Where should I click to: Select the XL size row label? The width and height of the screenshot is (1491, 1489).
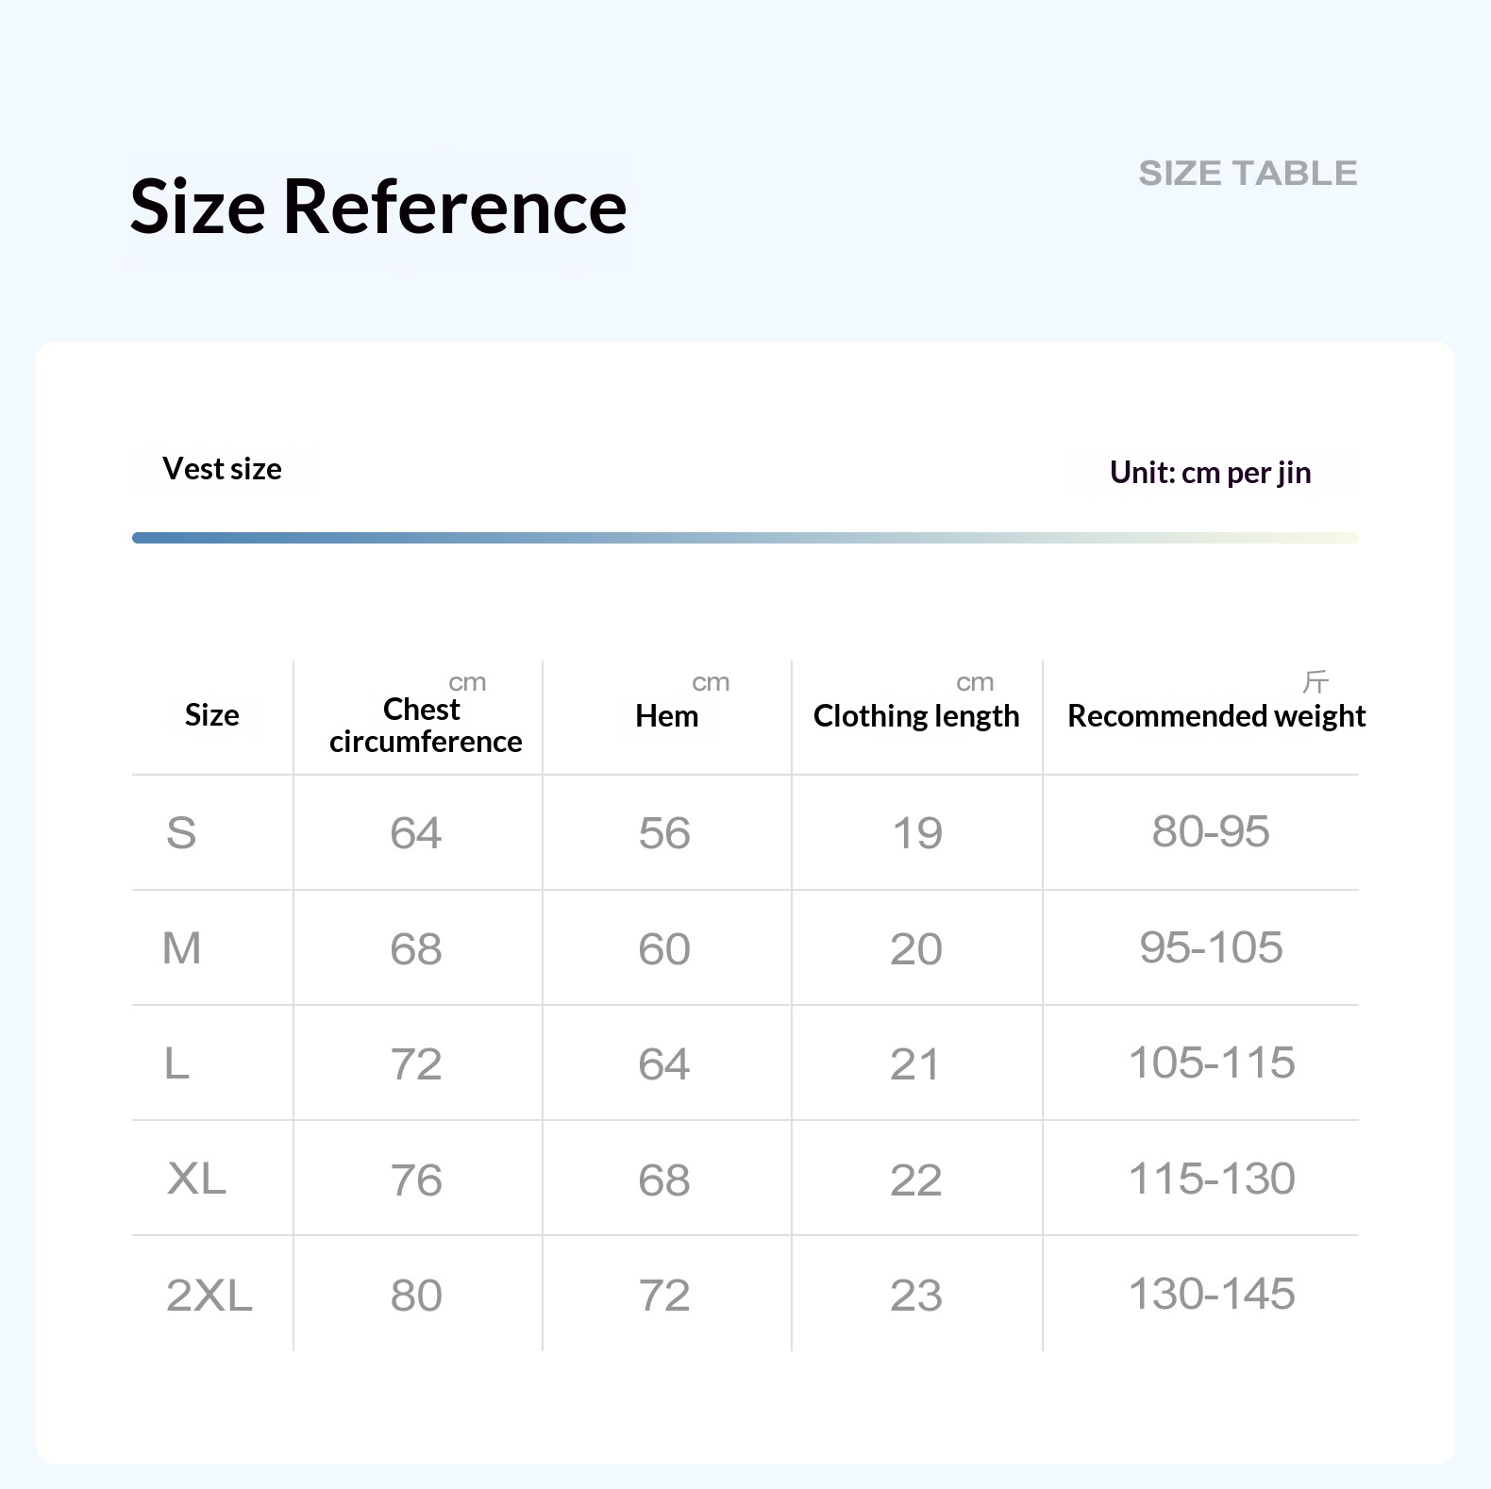pyautogui.click(x=196, y=1179)
